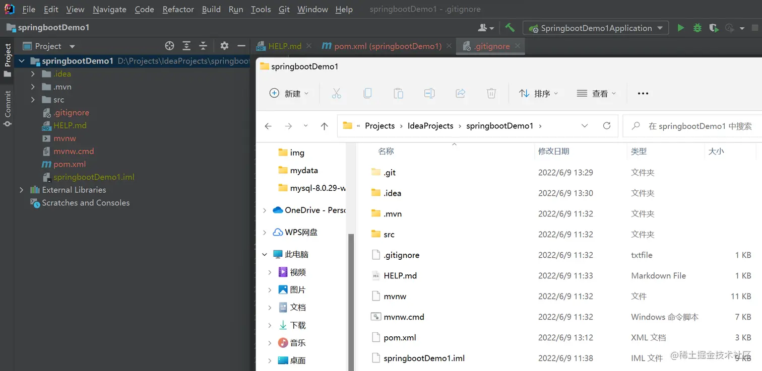Close the .gitignore editor tab
Screen dimensions: 762x371
[x=518, y=46]
